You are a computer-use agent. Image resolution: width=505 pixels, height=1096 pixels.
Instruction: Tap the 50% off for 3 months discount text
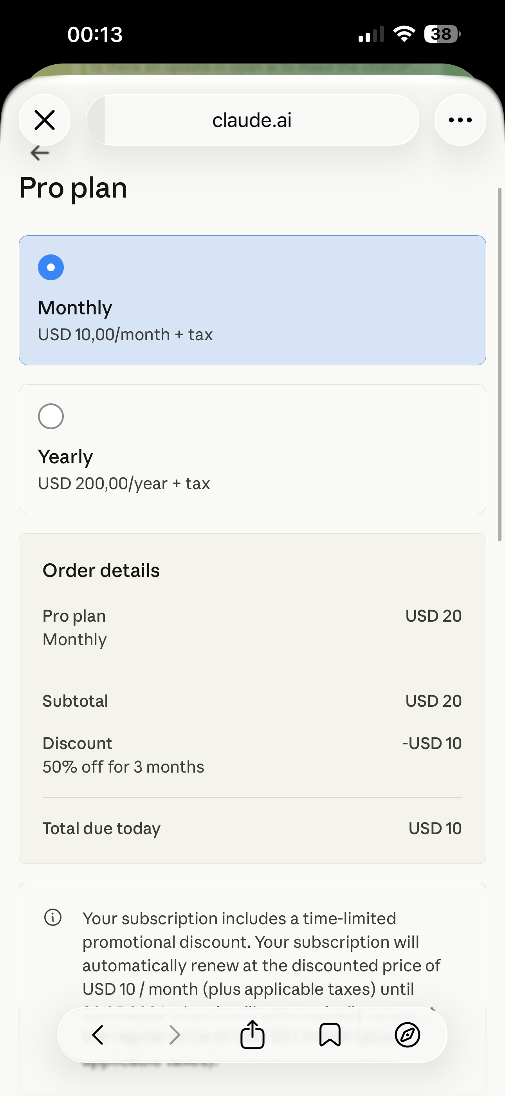(x=123, y=767)
